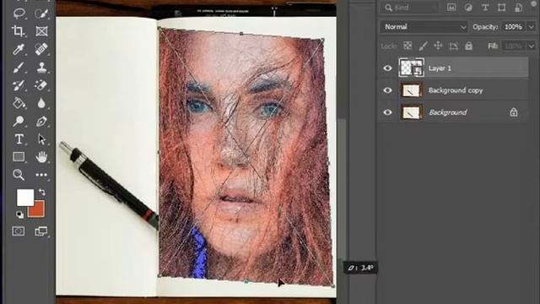Select the Dodge tool
The height and width of the screenshot is (304, 540).
point(19,122)
